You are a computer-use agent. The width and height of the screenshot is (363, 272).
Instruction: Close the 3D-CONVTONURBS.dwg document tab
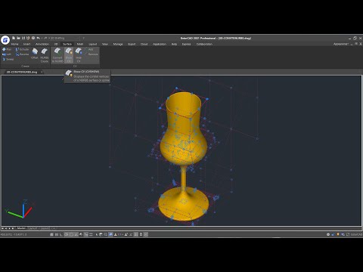[x=42, y=72]
